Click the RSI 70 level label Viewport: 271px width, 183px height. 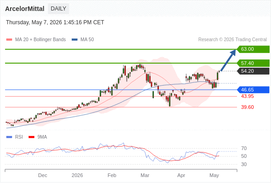(x=244, y=148)
